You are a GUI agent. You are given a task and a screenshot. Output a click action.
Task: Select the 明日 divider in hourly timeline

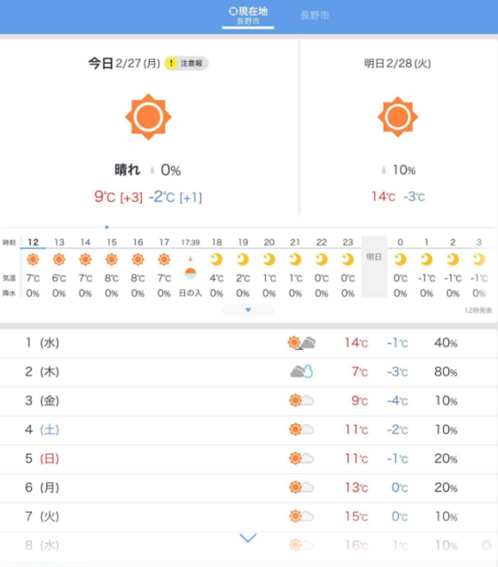[374, 267]
